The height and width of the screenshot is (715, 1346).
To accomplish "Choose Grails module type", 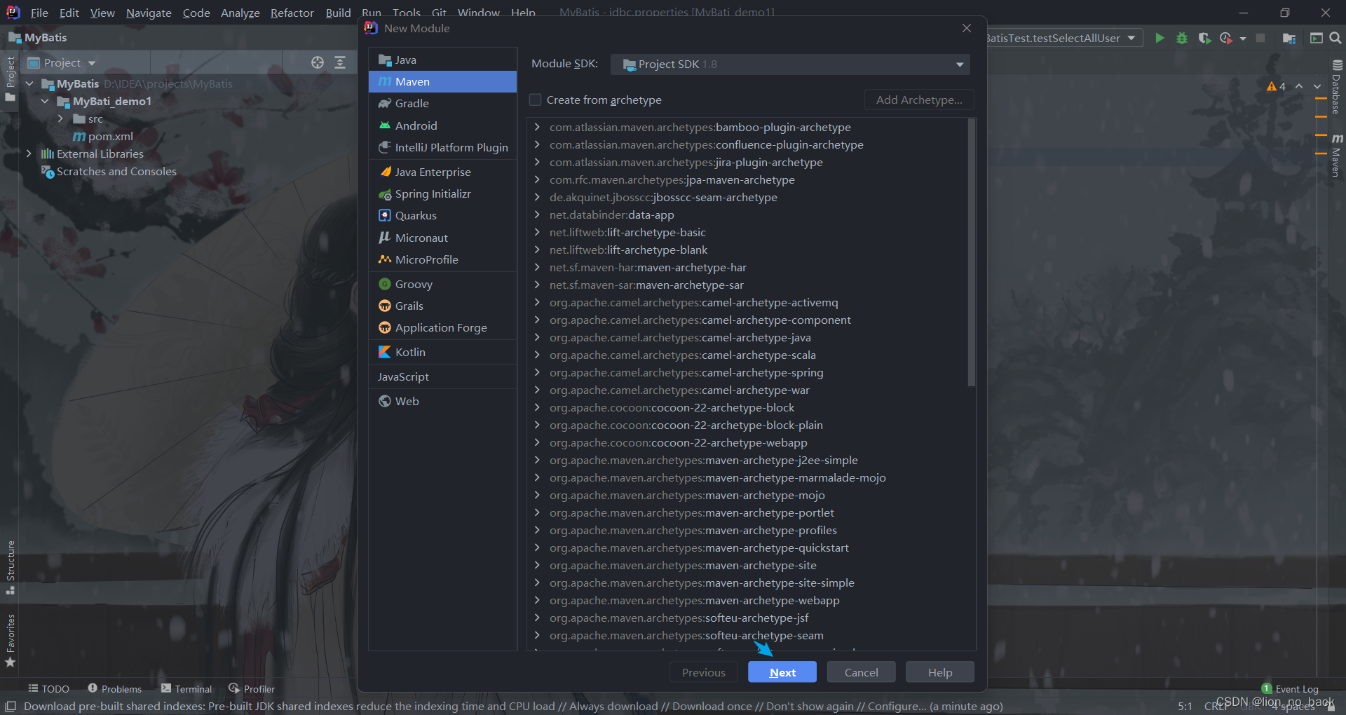I will tap(442, 306).
